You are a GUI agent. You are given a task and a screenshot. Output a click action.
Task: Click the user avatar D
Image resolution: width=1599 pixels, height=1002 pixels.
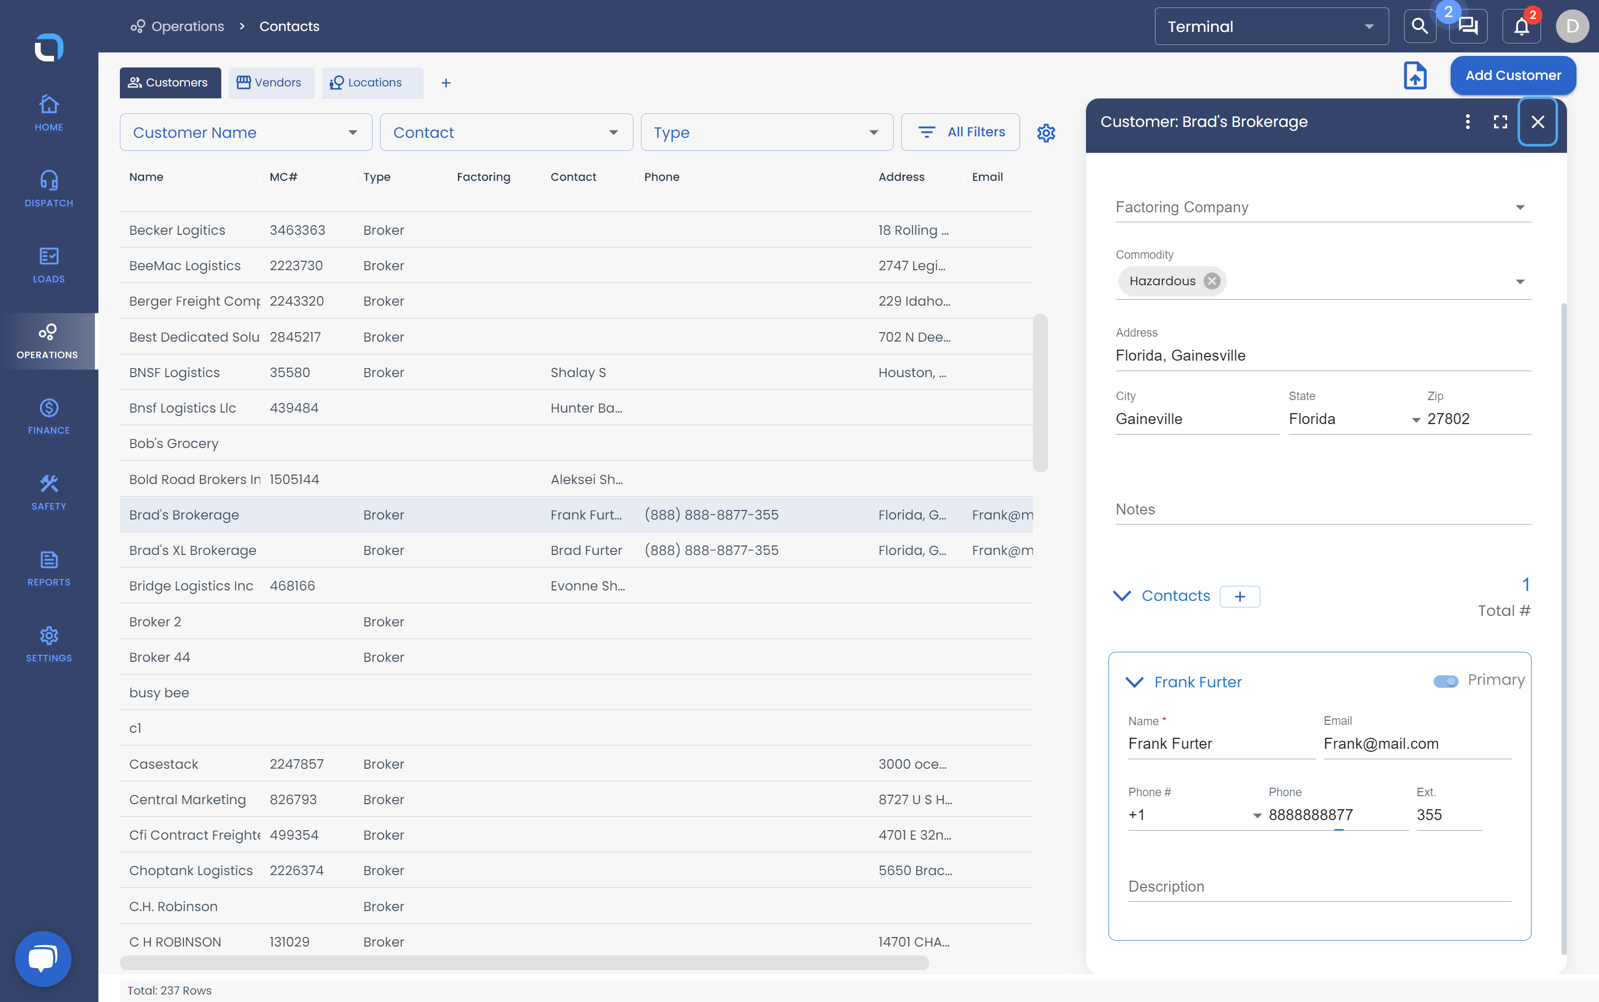(1572, 26)
